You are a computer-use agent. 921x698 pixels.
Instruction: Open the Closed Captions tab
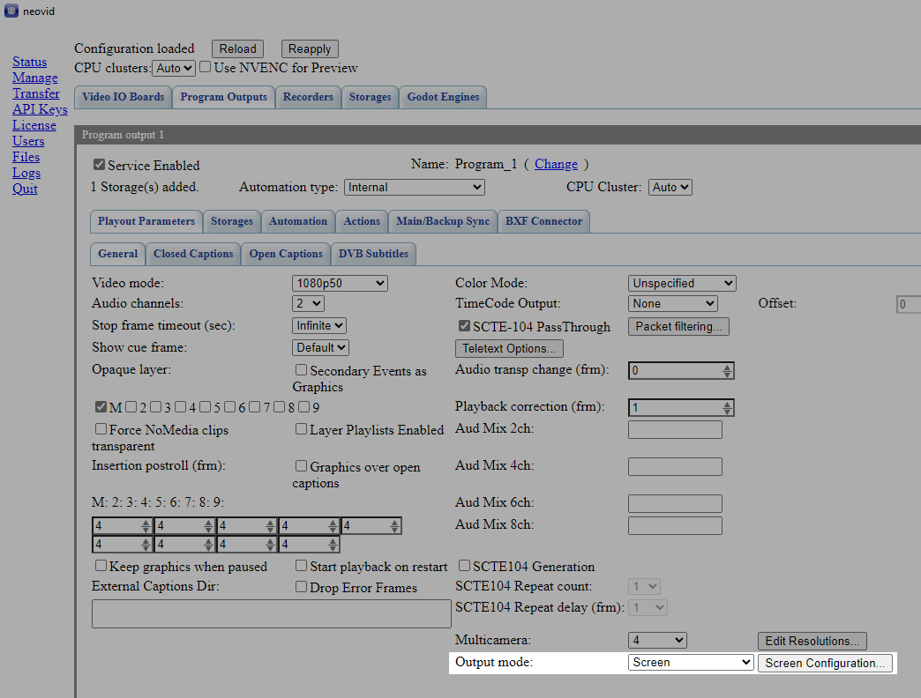coord(193,254)
